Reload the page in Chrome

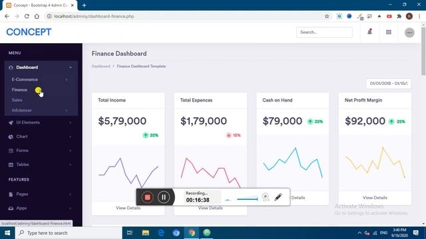(27, 16)
